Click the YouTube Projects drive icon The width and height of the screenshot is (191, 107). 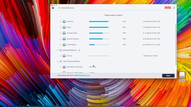point(64,33)
